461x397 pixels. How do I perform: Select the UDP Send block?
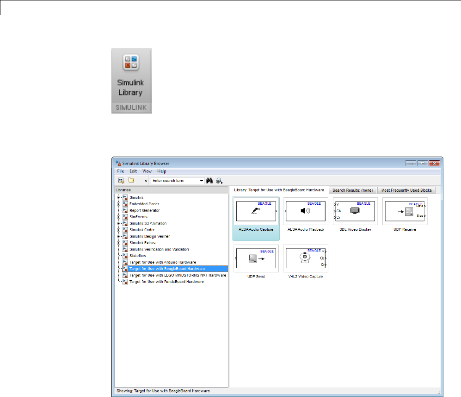click(256, 258)
